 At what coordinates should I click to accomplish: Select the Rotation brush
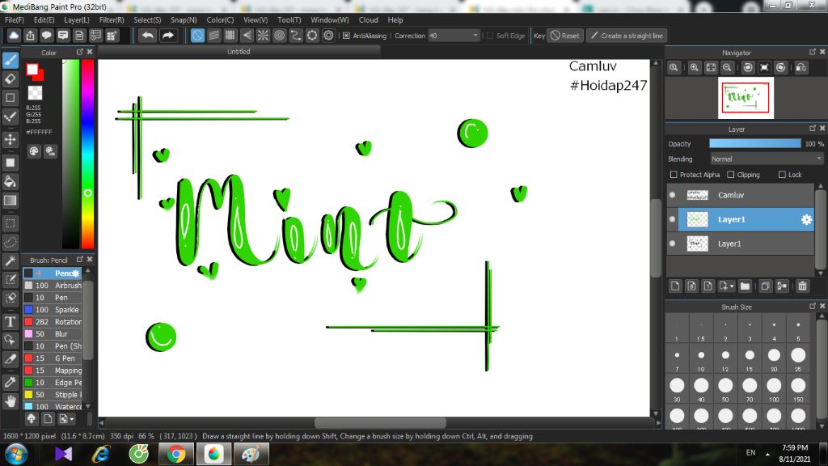pos(53,322)
